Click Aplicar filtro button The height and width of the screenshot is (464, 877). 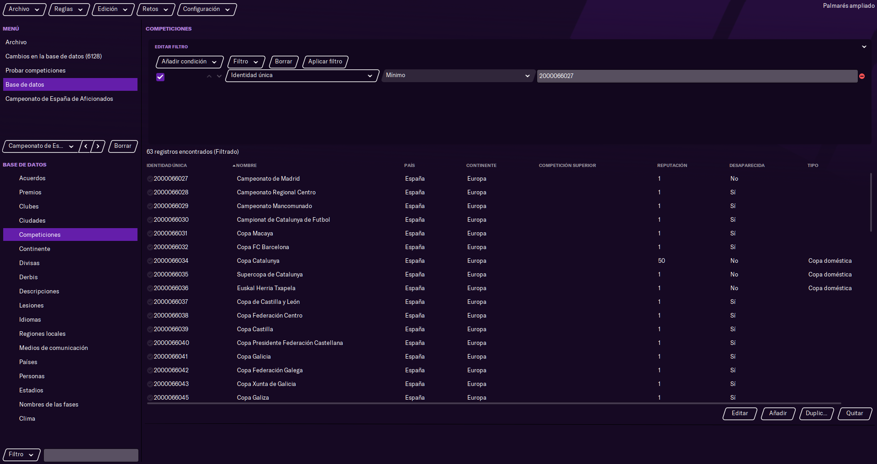(x=325, y=62)
